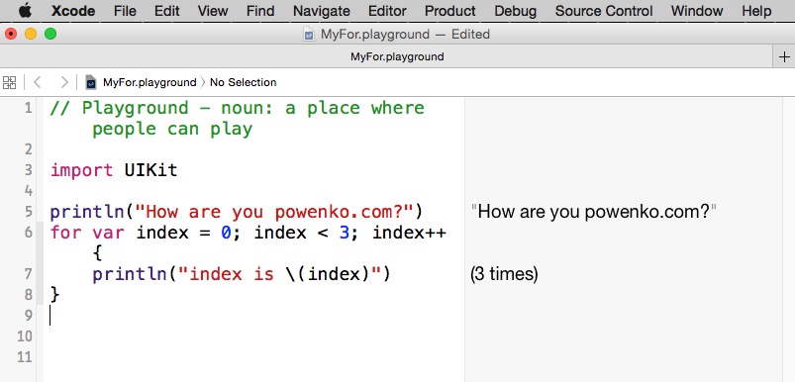Click the document icon in title bar
This screenshot has height=382, width=795.
pyautogui.click(x=308, y=35)
